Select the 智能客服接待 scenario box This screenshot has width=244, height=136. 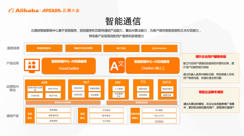pyautogui.click(x=44, y=48)
